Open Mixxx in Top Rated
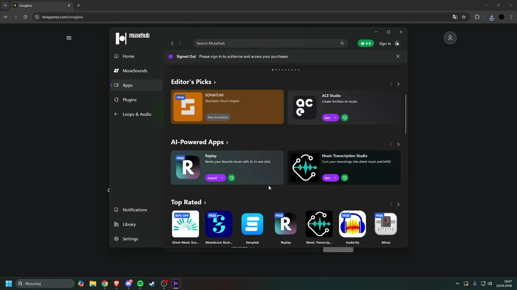This screenshot has height=290, width=517. click(386, 224)
